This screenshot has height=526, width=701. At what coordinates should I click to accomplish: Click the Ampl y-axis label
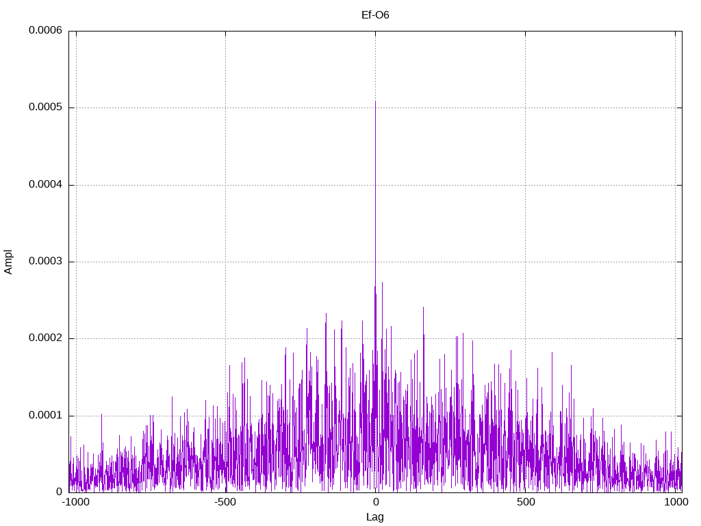pos(8,262)
